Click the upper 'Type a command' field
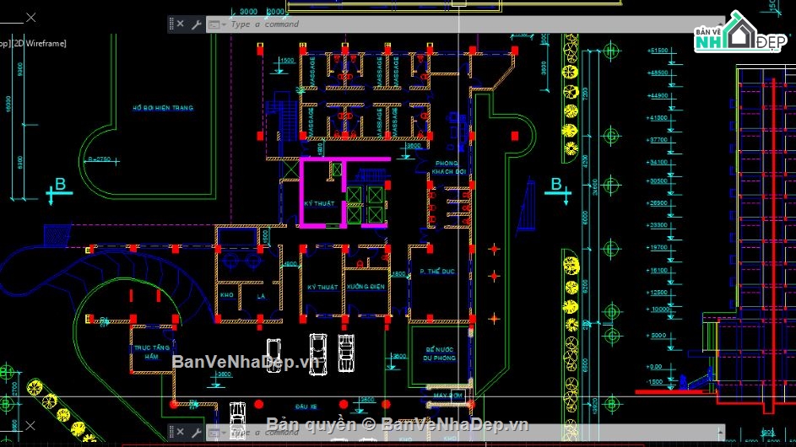This screenshot has height=447, width=796. pyautogui.click(x=338, y=24)
